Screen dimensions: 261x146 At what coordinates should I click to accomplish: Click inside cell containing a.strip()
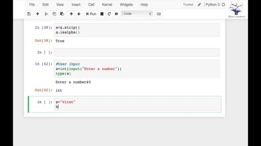click(137, 30)
